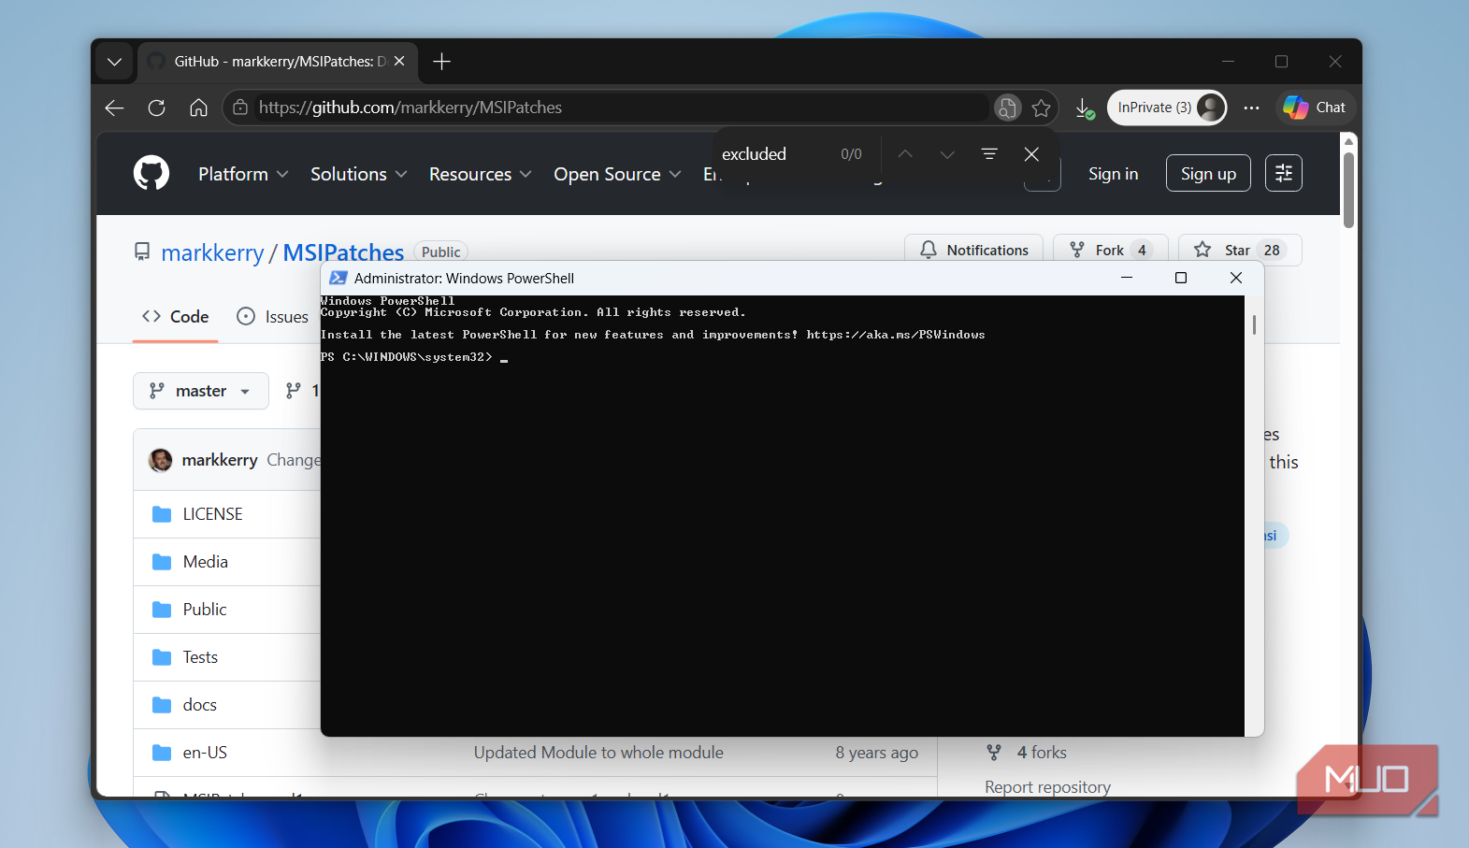Close the find on page bar

click(x=1031, y=154)
